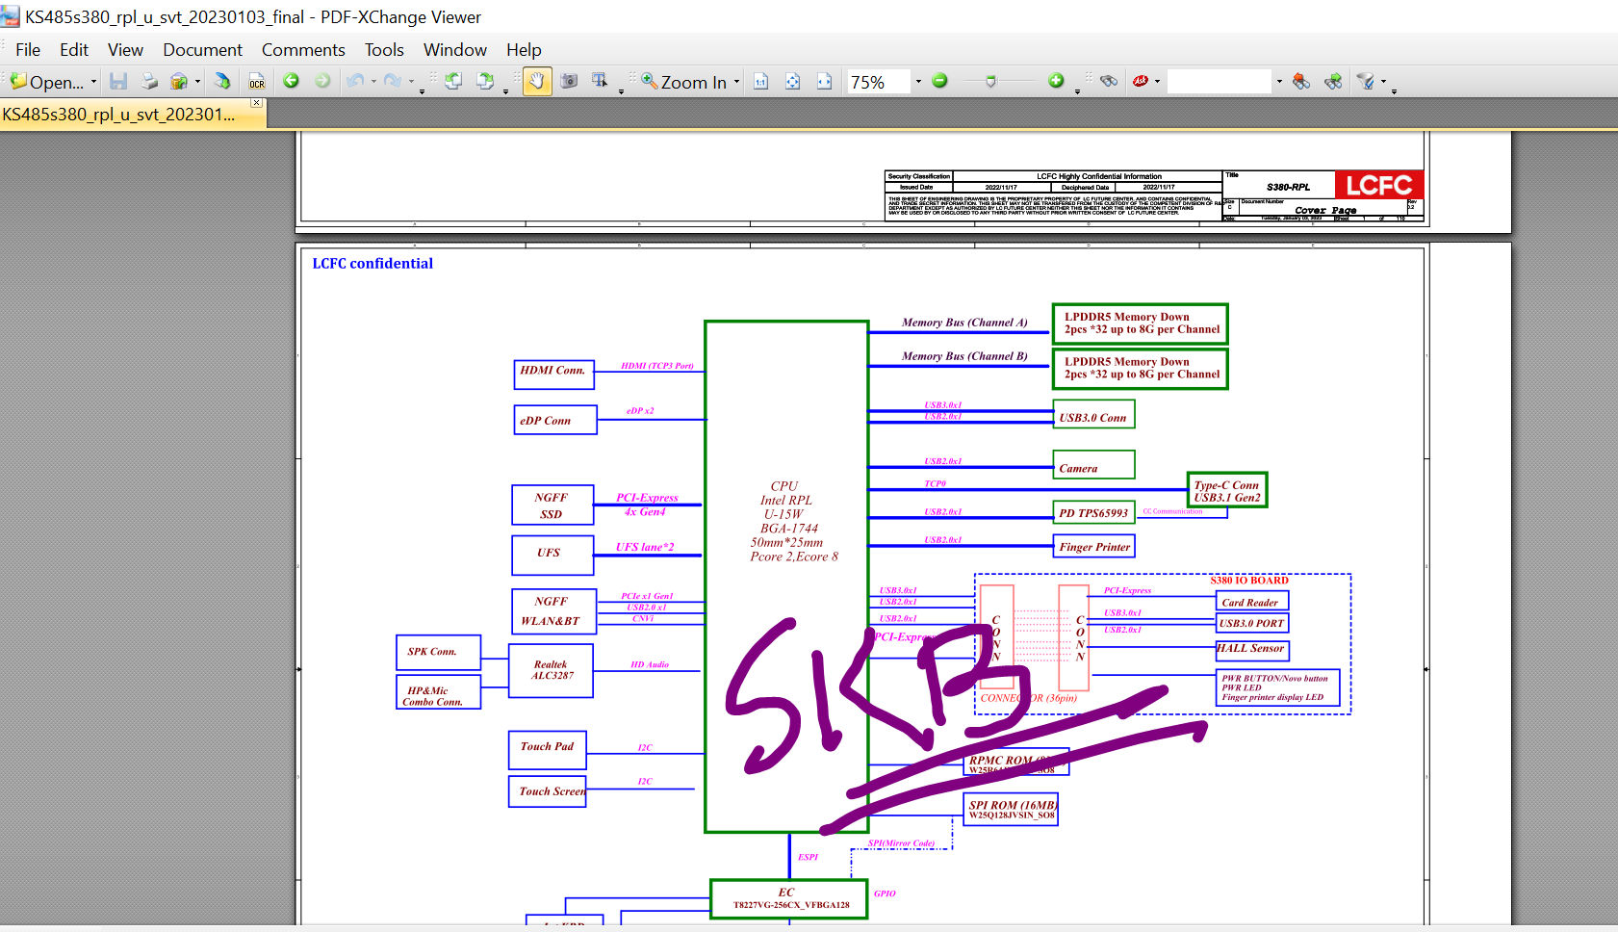Click the Redo icon

coord(393,82)
